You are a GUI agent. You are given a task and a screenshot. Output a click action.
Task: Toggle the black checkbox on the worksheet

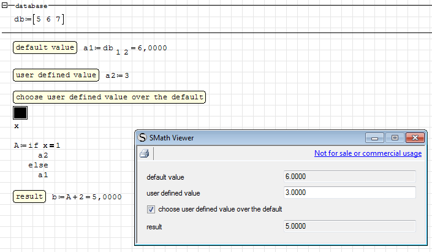pyautogui.click(x=20, y=113)
